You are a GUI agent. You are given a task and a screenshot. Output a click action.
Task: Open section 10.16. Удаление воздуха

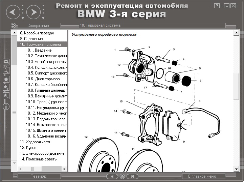point(46,136)
